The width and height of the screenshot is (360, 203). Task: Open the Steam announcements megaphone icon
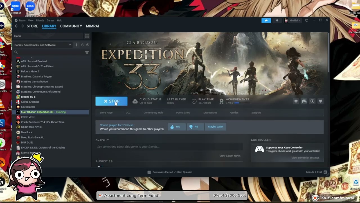(x=266, y=20)
